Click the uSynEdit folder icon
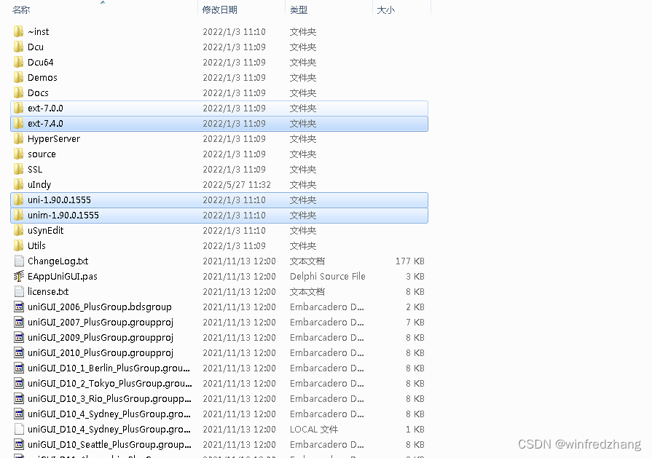The width and height of the screenshot is (652, 458). point(19,230)
